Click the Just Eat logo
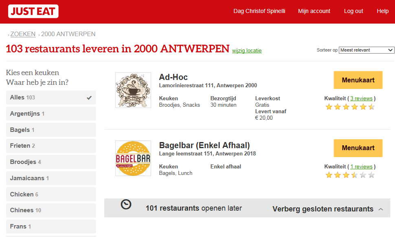Viewport: 395px width, 237px height. coord(33,11)
